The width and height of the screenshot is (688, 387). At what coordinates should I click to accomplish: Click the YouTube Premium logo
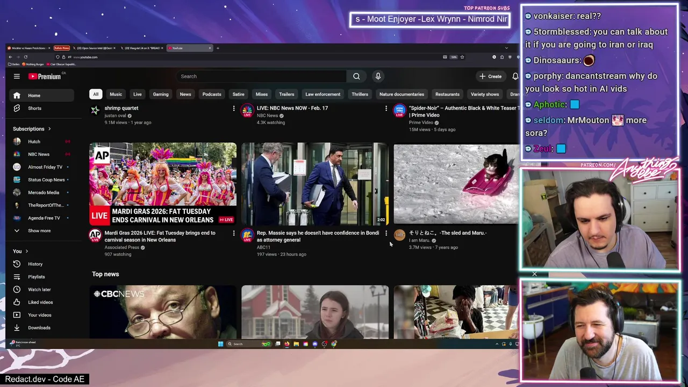pyautogui.click(x=45, y=76)
